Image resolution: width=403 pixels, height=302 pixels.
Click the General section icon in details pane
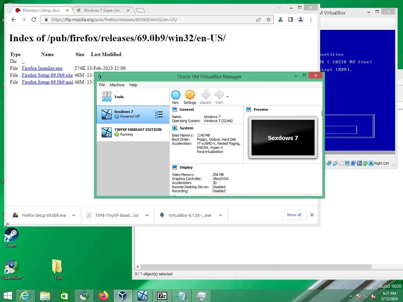(x=174, y=109)
